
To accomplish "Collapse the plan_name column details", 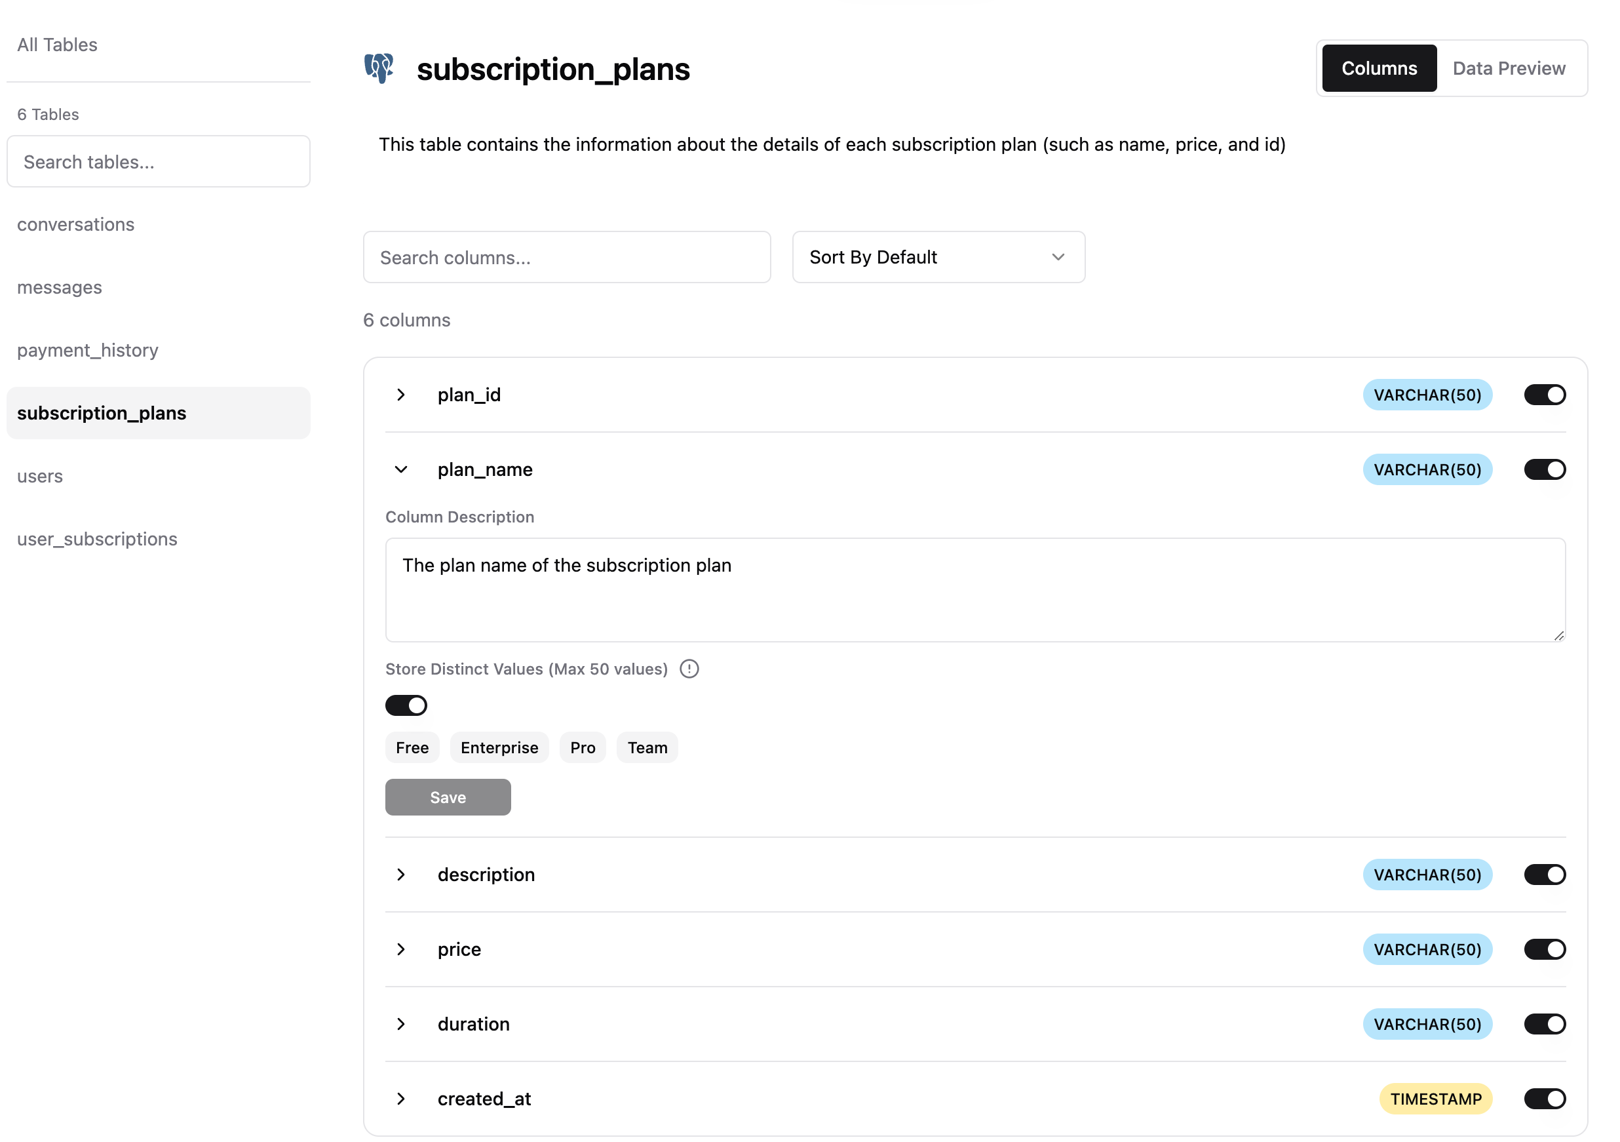I will pos(401,469).
